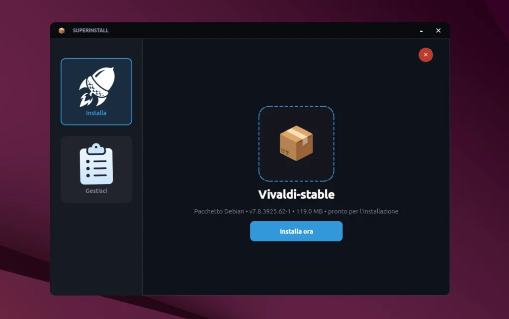Dismiss the loaded package with the red X button

pos(425,55)
